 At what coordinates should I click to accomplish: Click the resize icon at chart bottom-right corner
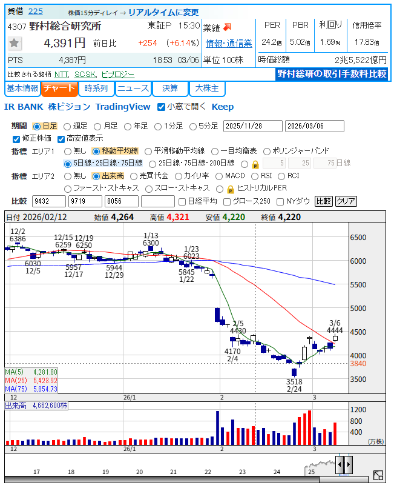pos(378,476)
